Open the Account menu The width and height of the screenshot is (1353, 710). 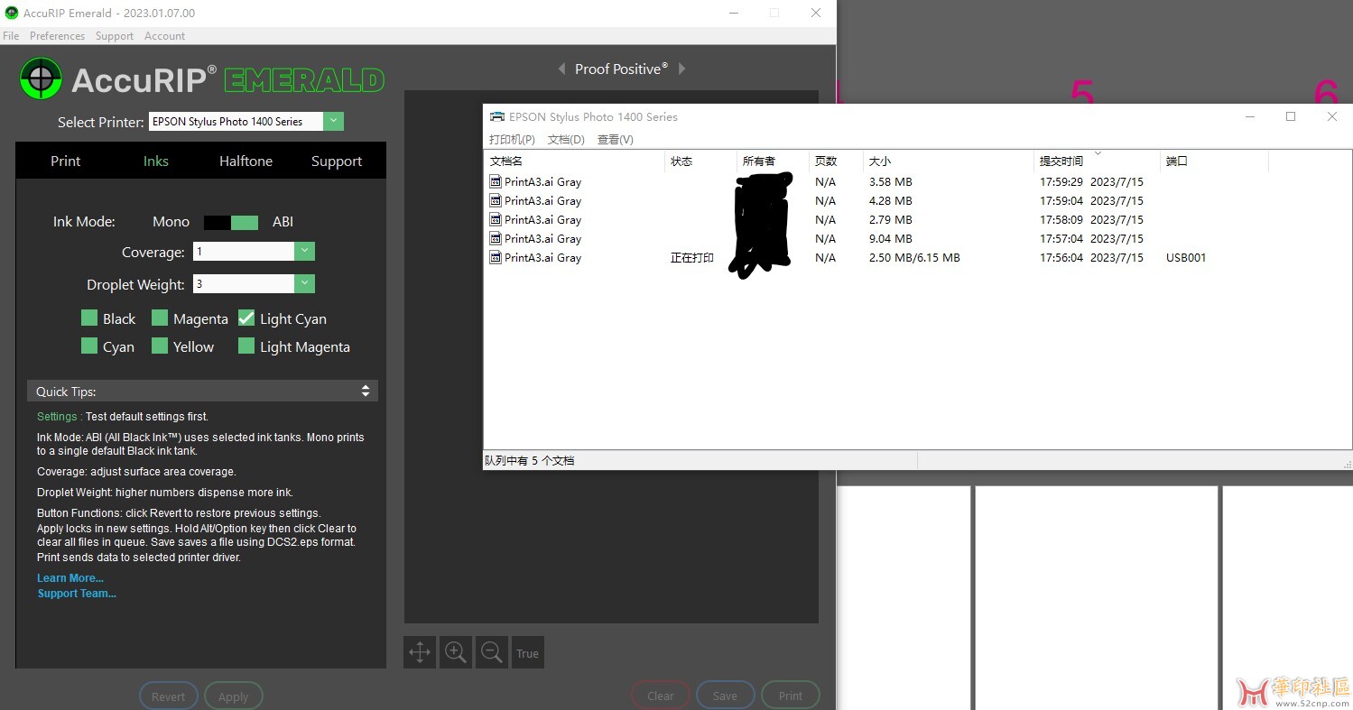164,36
